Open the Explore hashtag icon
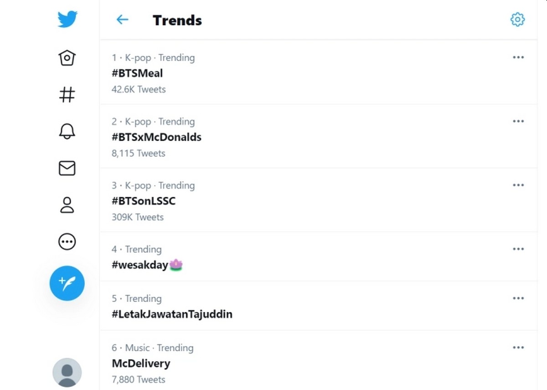547x390 pixels. coord(67,95)
